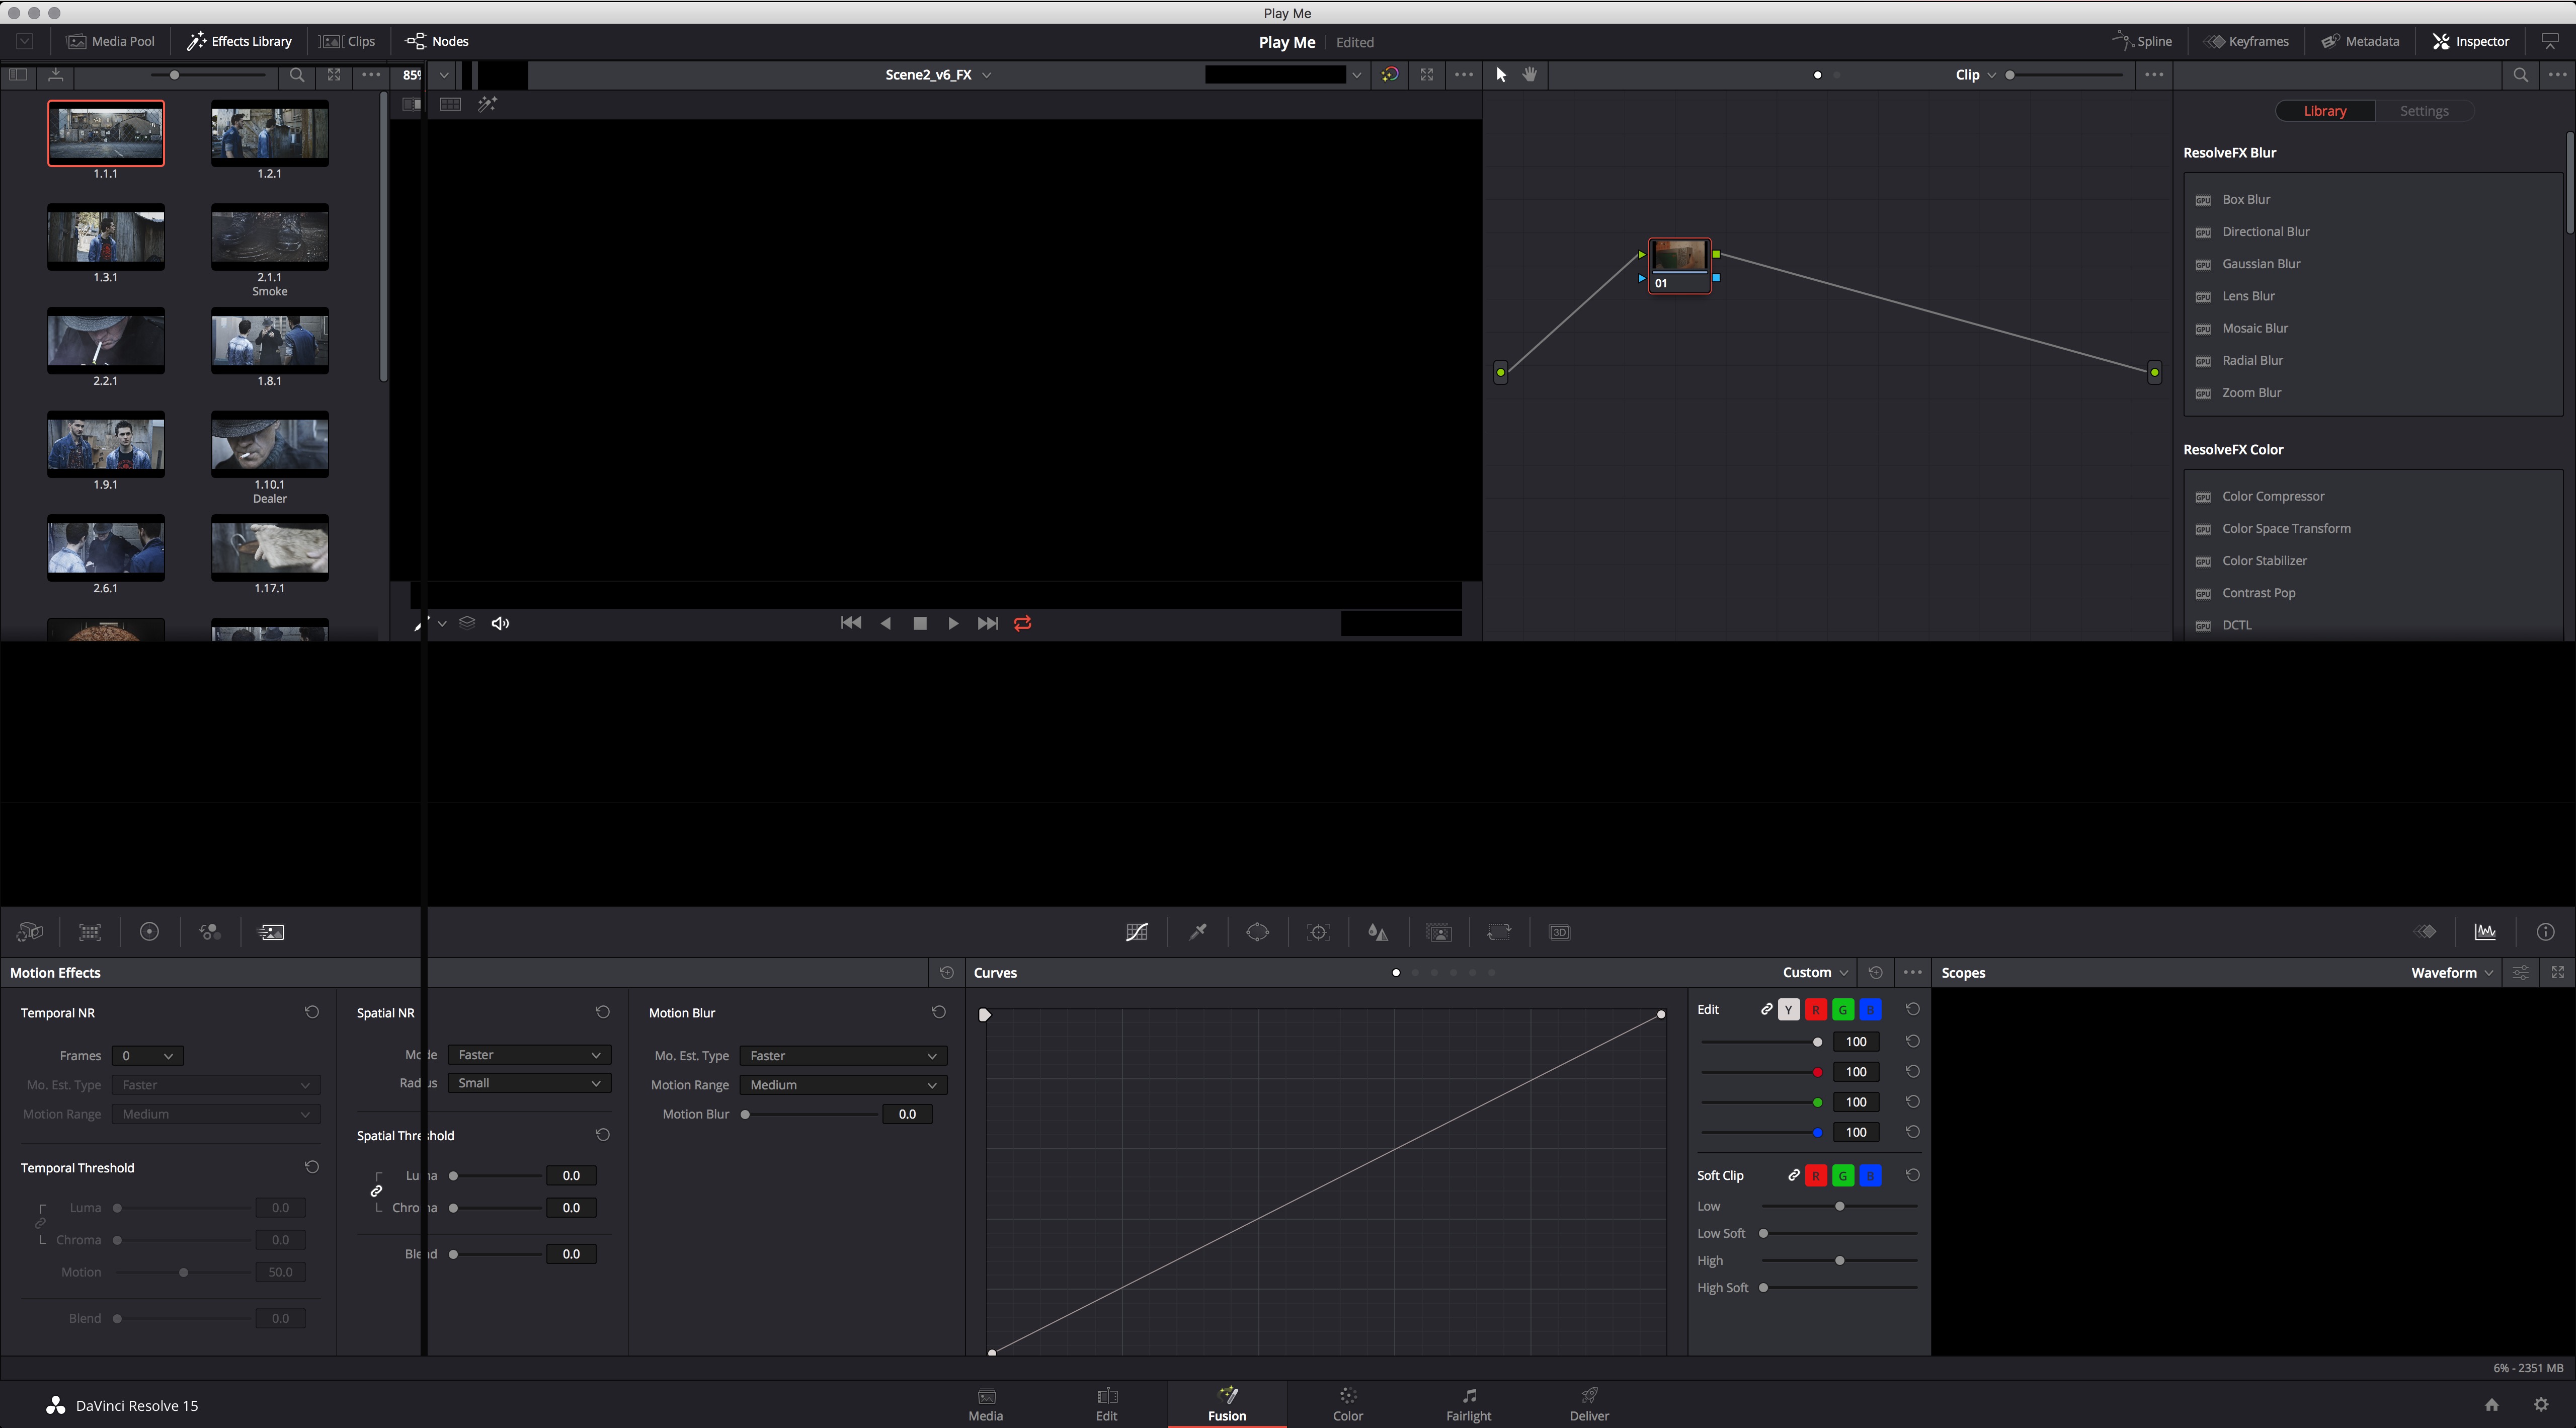Viewport: 2576px width, 1428px height.
Task: Open the Camera Raw palette icon
Action: pyautogui.click(x=30, y=932)
